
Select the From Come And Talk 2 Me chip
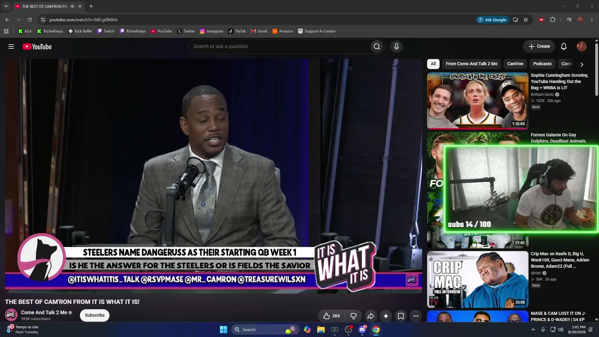pyautogui.click(x=472, y=64)
